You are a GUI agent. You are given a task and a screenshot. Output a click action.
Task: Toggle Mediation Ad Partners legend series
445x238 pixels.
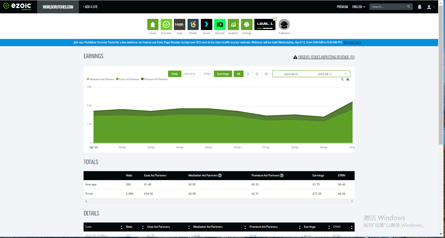coord(101,79)
